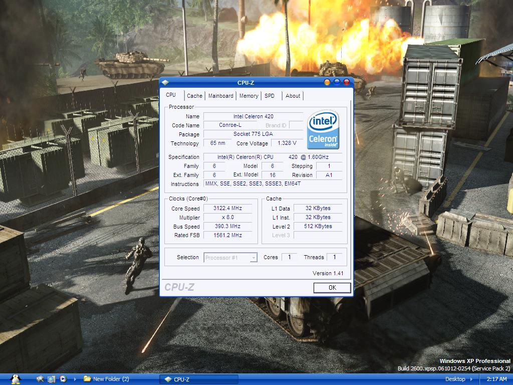Open the Outlook Express quick launch icon
The height and width of the screenshot is (385, 513).
click(52, 379)
